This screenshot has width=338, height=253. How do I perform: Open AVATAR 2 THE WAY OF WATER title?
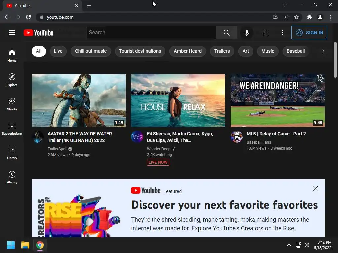(80, 137)
